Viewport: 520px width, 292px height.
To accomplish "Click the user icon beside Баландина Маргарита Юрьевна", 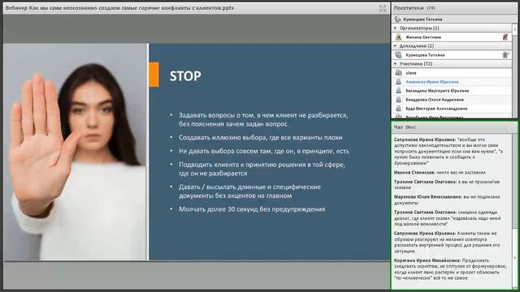I will (399, 91).
